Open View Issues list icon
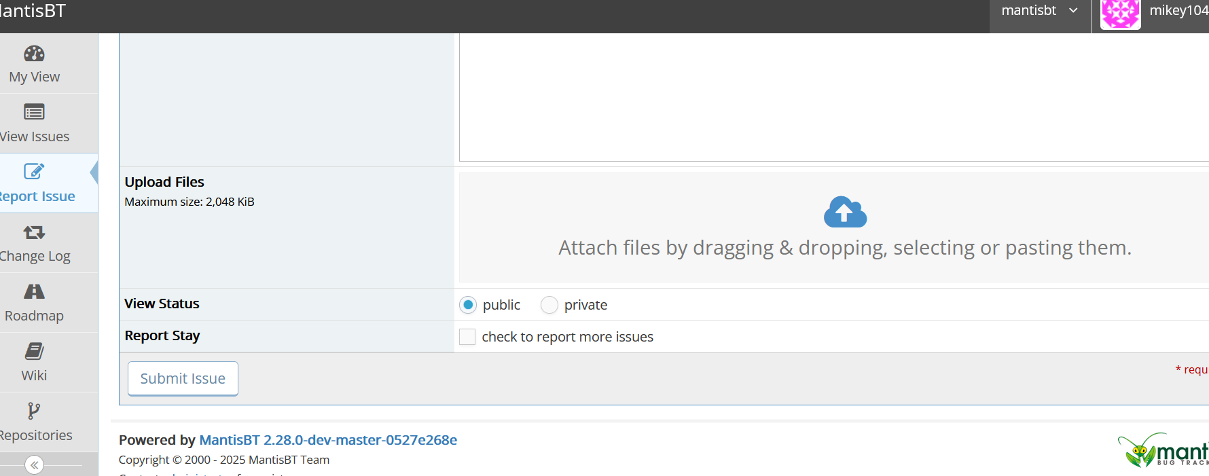The width and height of the screenshot is (1209, 476). click(34, 112)
